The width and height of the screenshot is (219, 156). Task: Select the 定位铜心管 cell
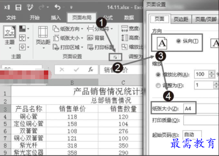pyautogui.click(x=28, y=124)
